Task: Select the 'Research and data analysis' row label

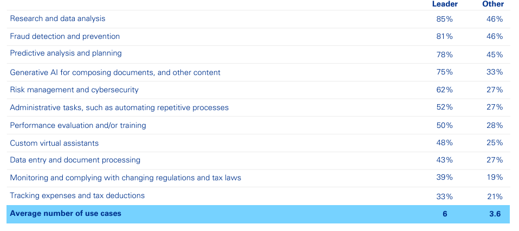Action: click(x=57, y=18)
